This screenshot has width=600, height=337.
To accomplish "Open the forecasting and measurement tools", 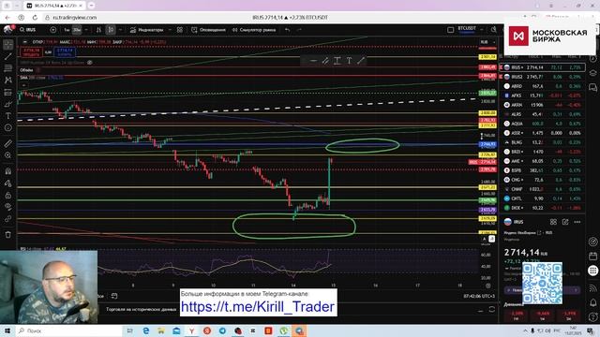I will pyautogui.click(x=8, y=92).
